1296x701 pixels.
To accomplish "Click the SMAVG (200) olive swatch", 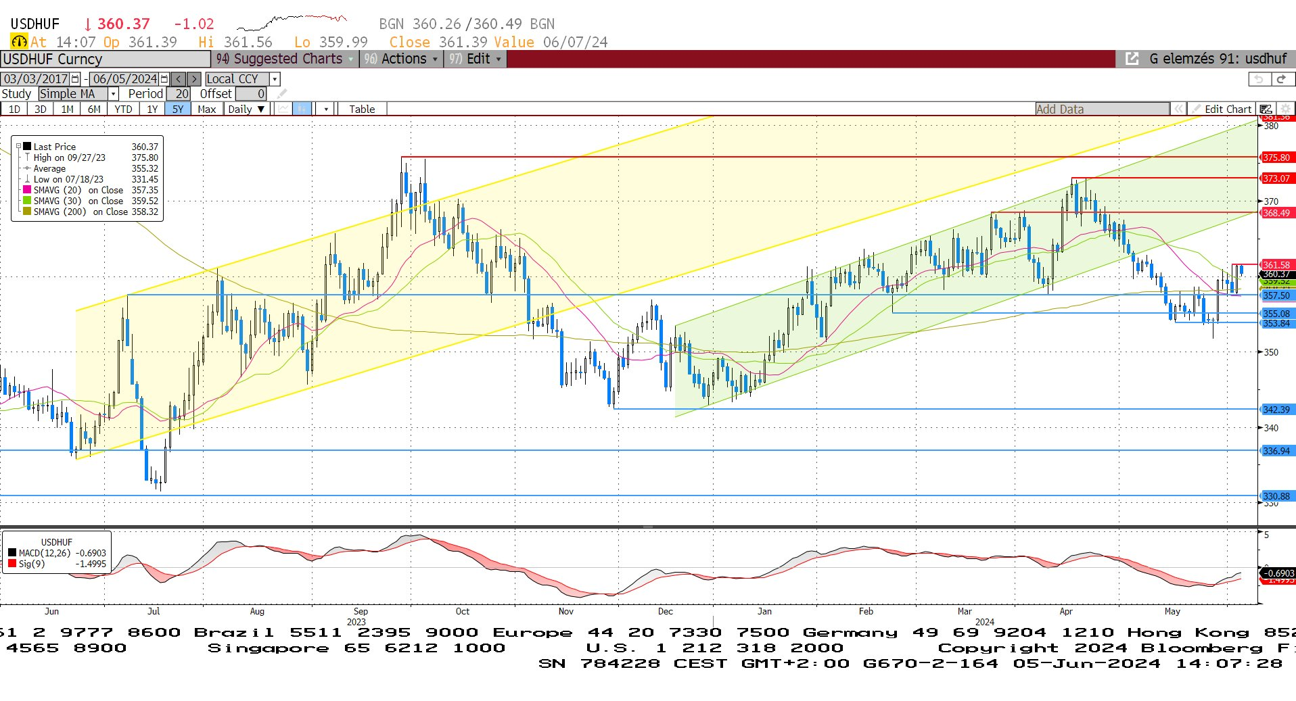I will tap(27, 212).
